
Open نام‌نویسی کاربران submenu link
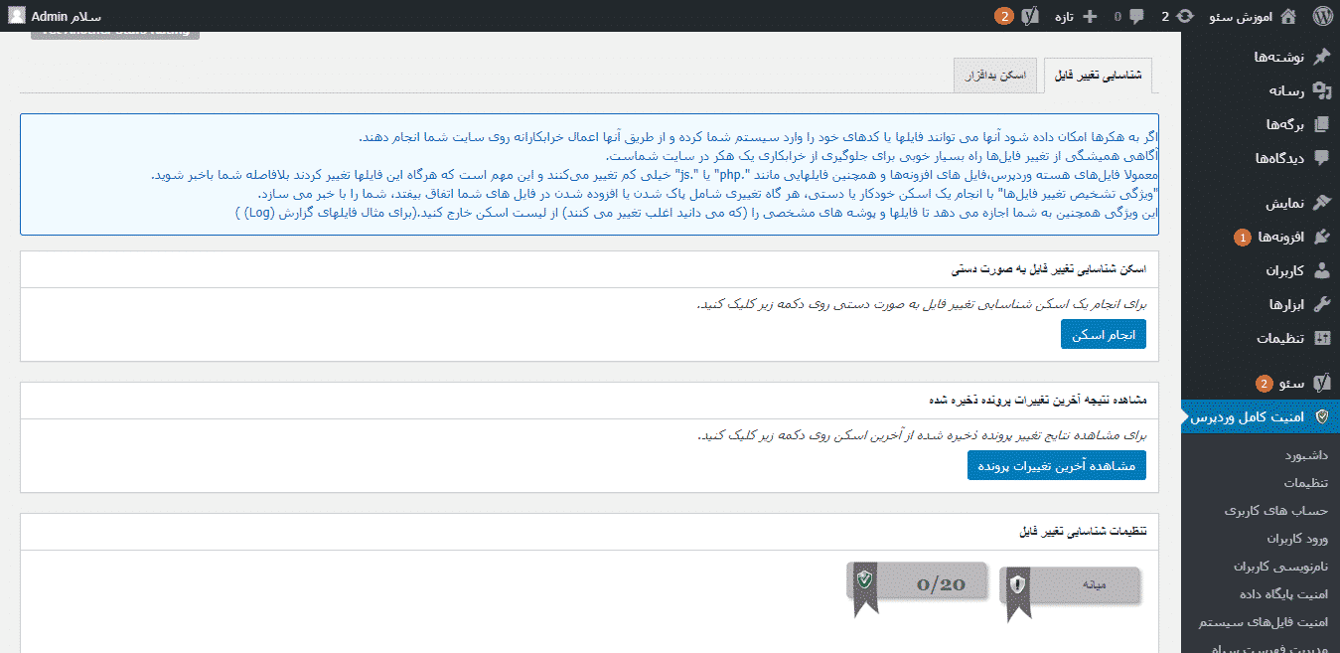click(x=1282, y=566)
